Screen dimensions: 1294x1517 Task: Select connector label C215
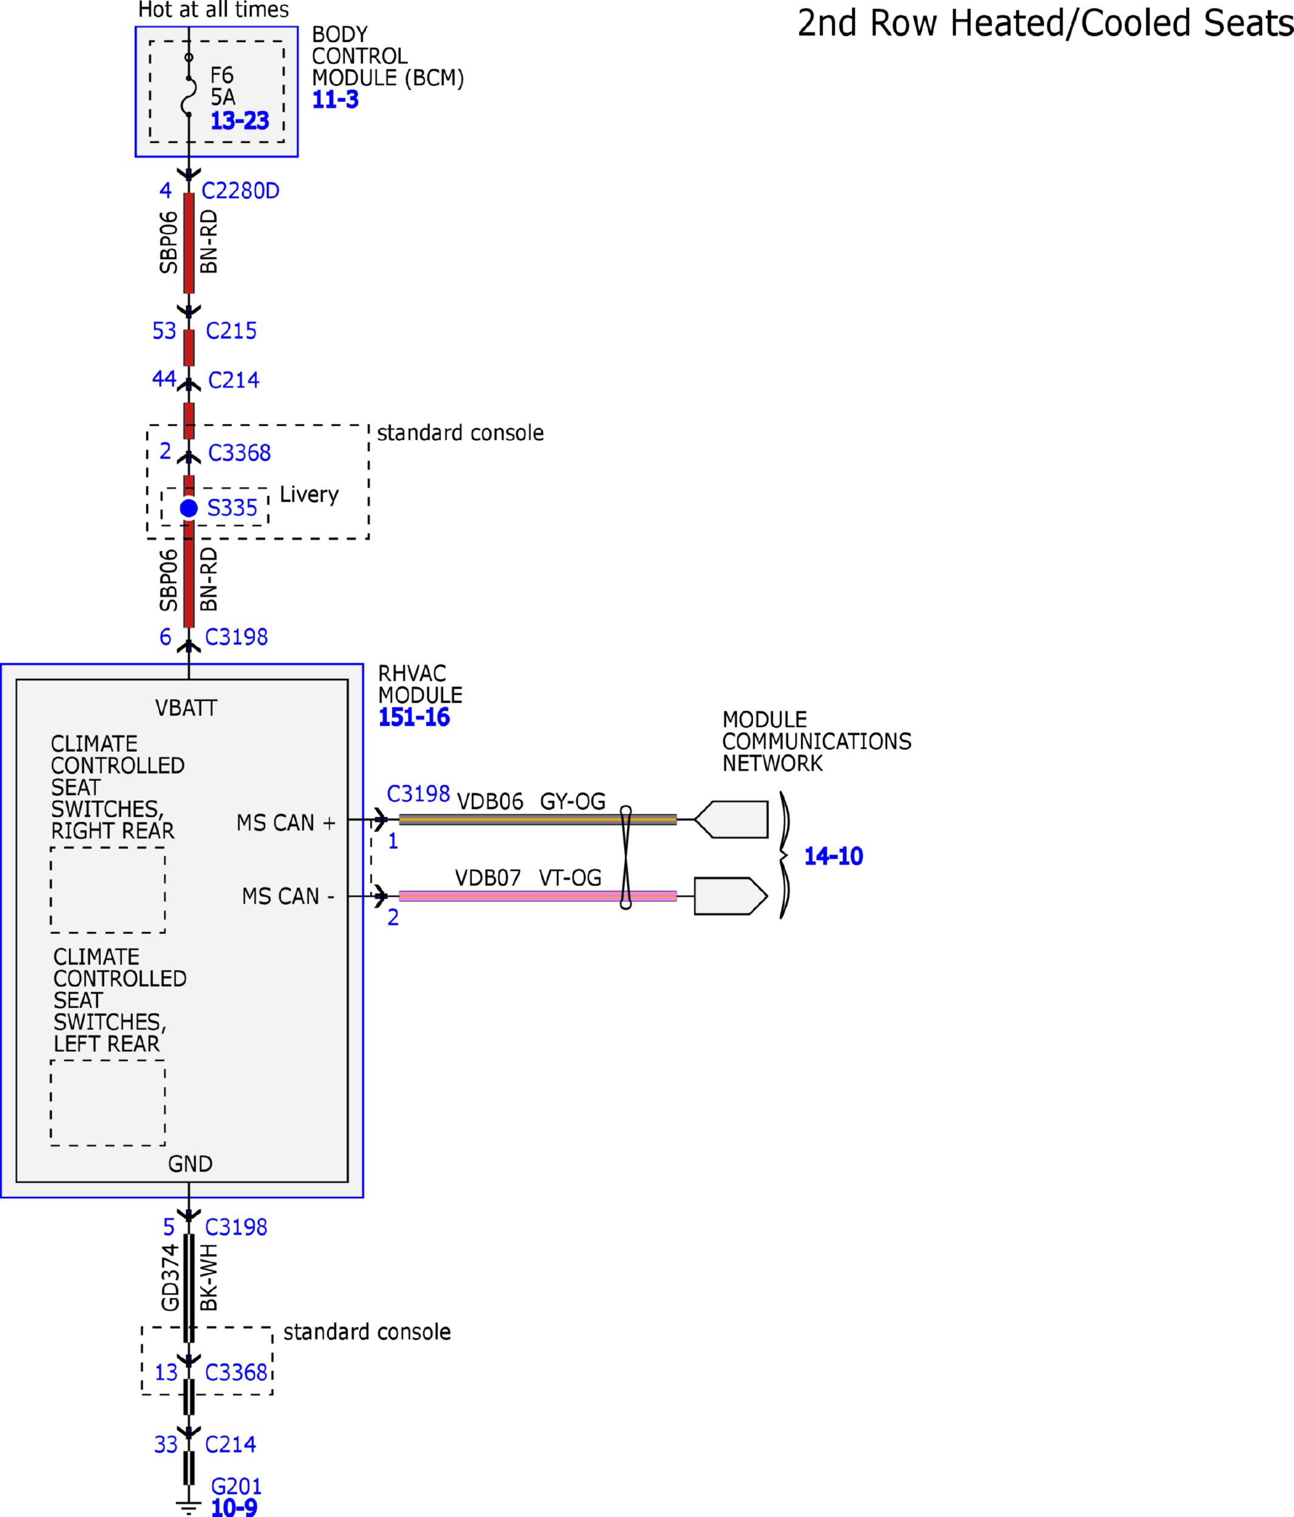pos(231,331)
